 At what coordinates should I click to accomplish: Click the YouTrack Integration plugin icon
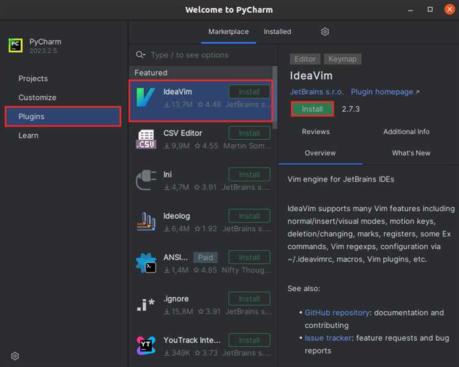146,346
